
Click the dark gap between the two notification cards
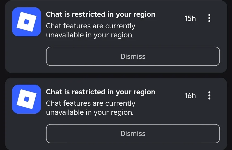[116, 75]
